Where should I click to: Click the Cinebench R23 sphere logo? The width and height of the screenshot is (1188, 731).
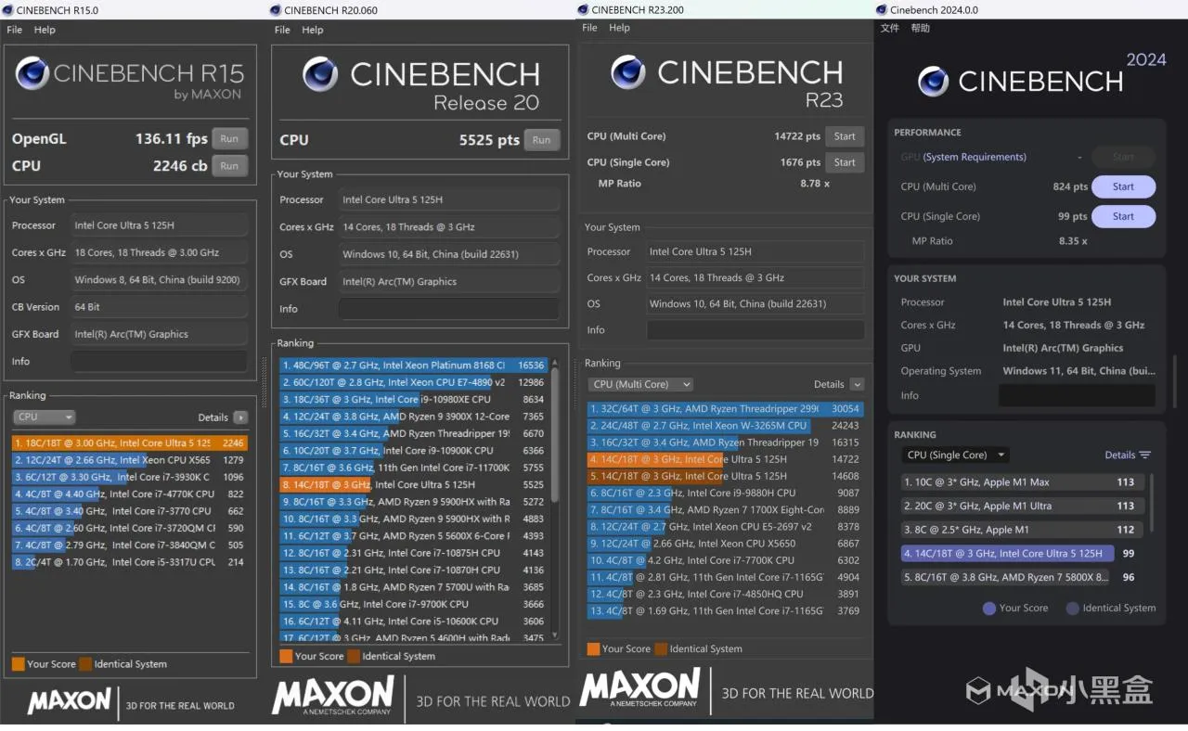tap(628, 72)
